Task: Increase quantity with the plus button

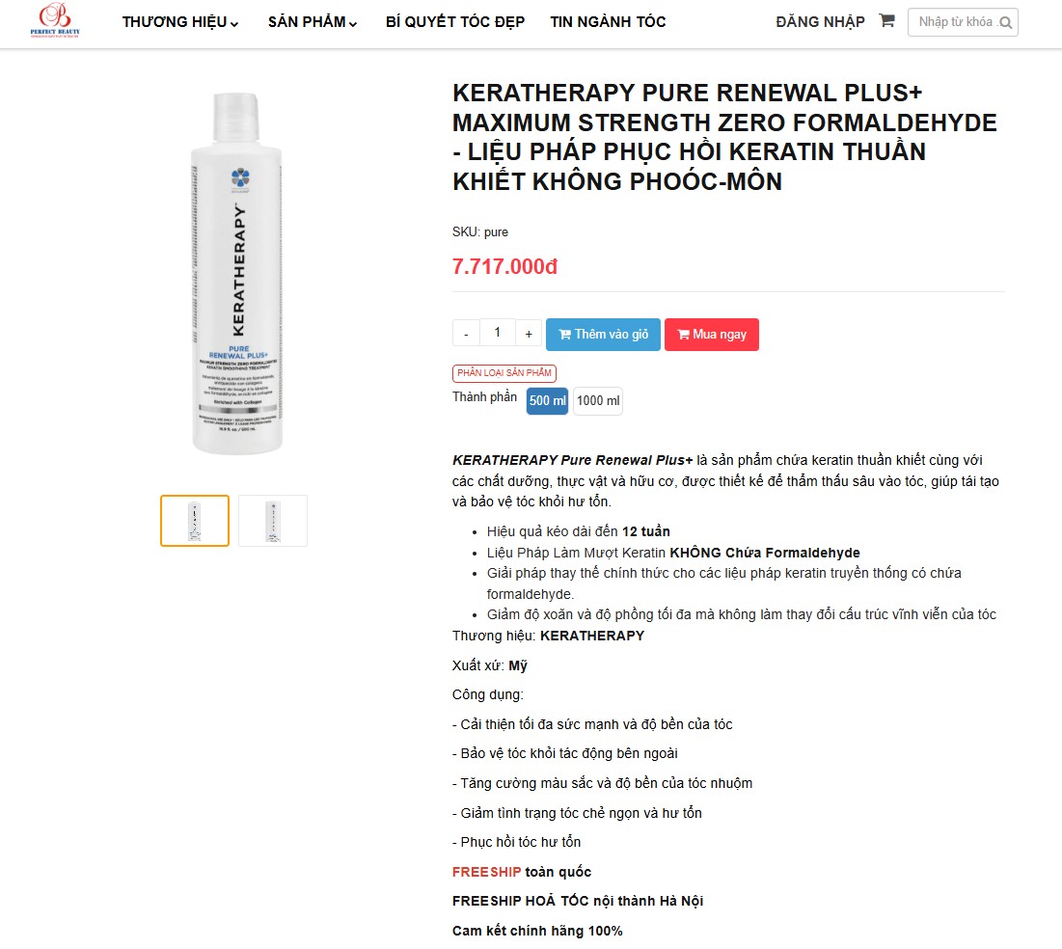Action: 529,334
